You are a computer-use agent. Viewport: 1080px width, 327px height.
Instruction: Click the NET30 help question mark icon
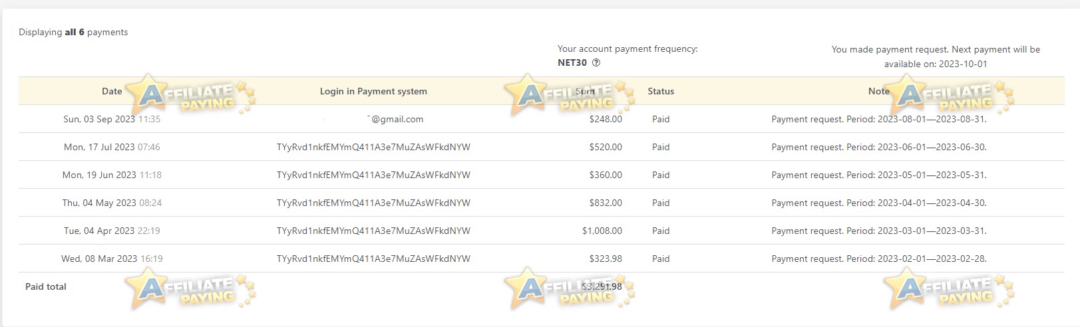coord(596,63)
